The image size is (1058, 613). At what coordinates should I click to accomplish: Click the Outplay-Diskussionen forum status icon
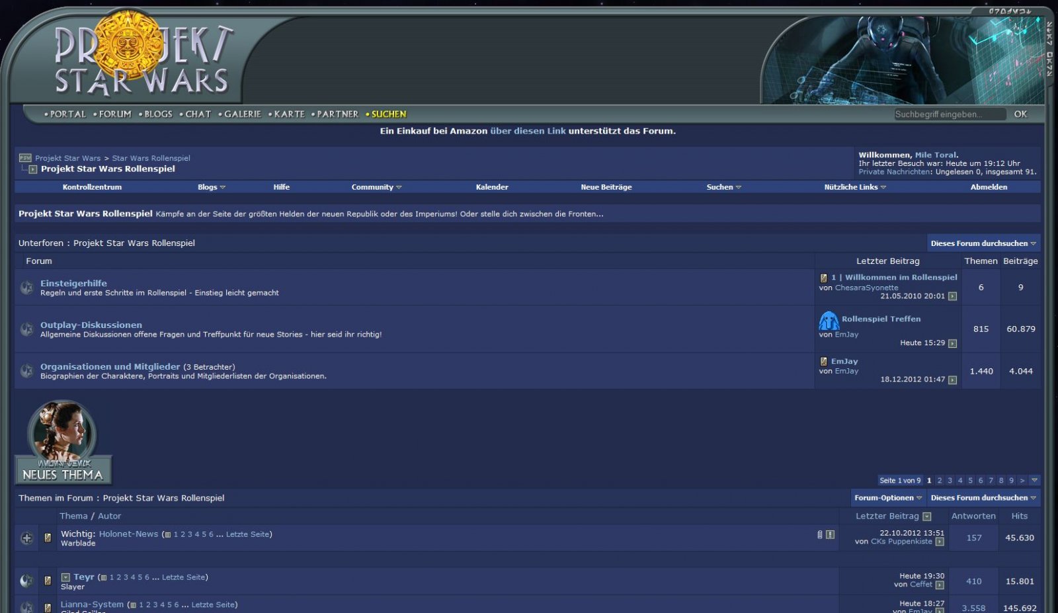pyautogui.click(x=27, y=329)
